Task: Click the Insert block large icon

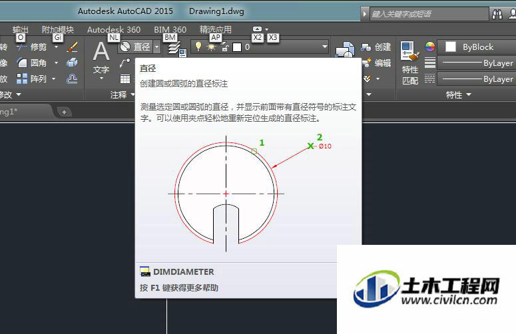Action: [345, 50]
